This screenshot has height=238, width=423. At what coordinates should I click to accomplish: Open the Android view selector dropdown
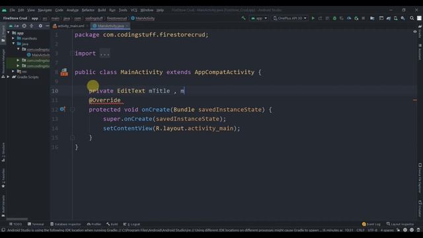tap(13, 26)
